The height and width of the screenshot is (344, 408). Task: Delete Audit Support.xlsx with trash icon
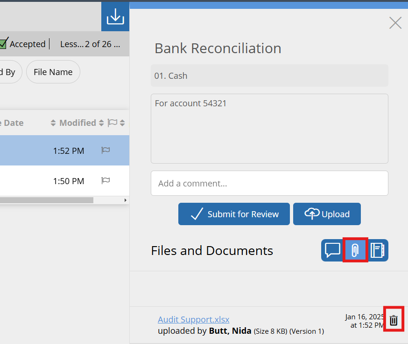[x=394, y=320]
